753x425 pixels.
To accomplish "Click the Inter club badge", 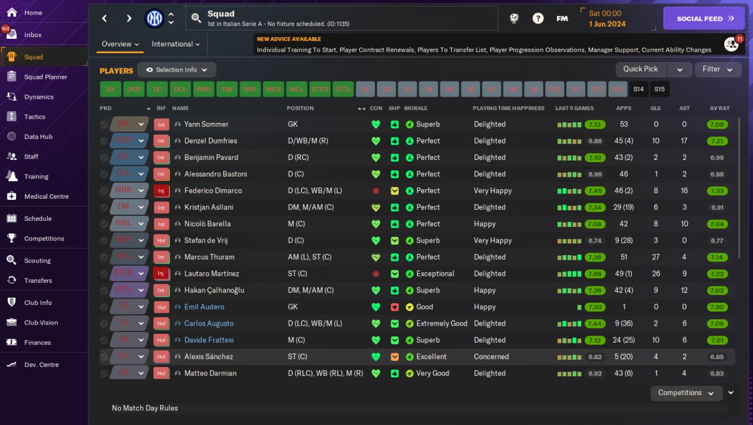I will (154, 19).
